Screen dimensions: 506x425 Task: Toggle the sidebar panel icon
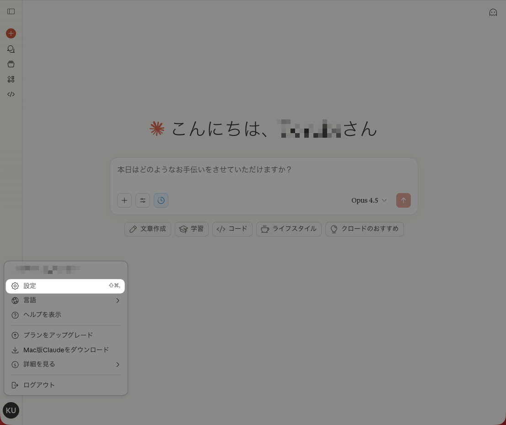click(11, 11)
